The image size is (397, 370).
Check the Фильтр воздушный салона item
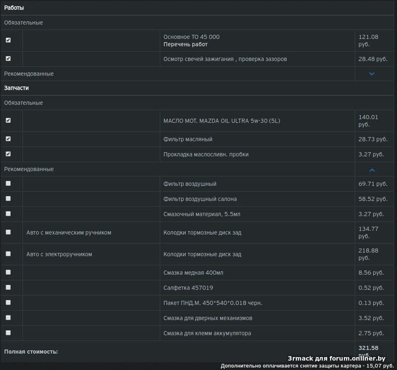coord(8,198)
